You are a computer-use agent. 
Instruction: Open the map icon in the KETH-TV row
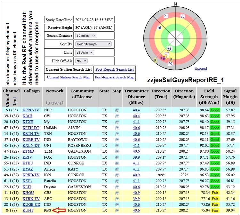click(x=117, y=134)
